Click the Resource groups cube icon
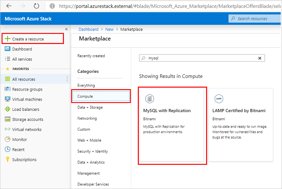The image size is (282, 189). click(x=8, y=89)
